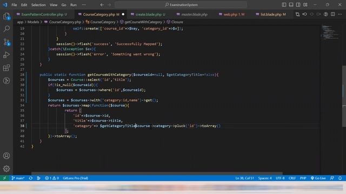Open the remote window indicator
Image resolution: width=346 pixels, height=194 pixels.
tap(5, 178)
